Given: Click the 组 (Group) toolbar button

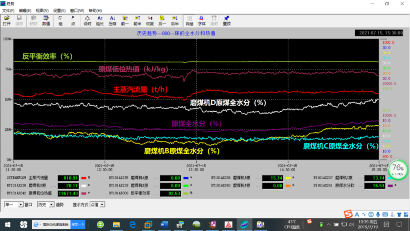Looking at the screenshot, I should tap(60, 21).
